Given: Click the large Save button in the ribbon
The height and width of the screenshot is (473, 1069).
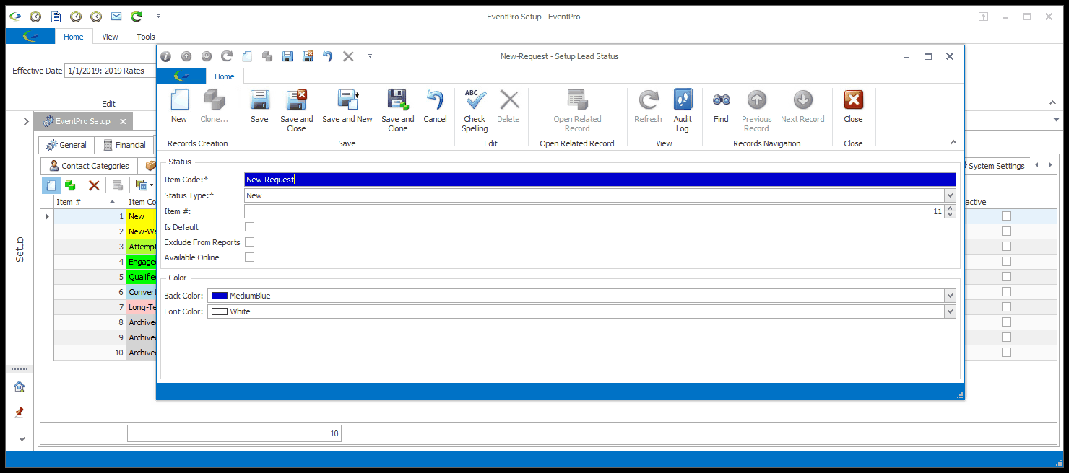Looking at the screenshot, I should (259, 107).
